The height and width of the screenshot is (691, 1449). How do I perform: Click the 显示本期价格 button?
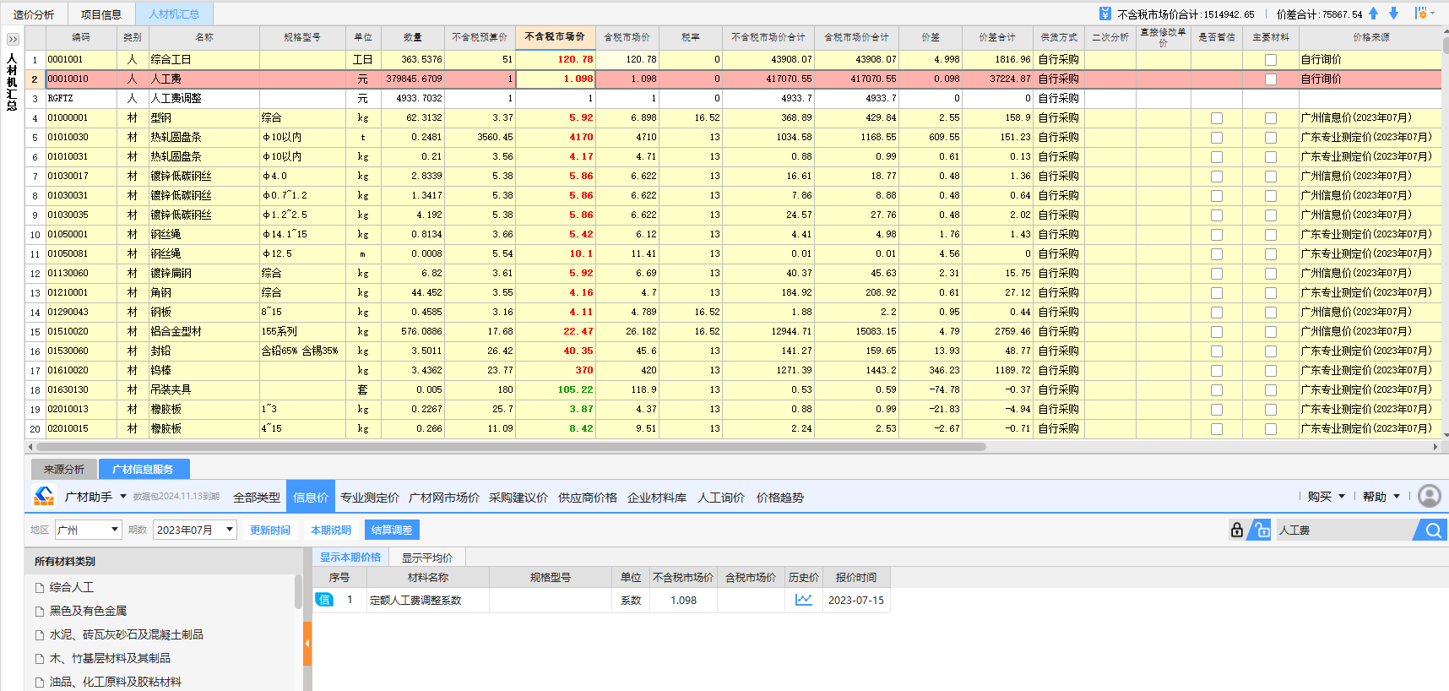click(x=350, y=557)
